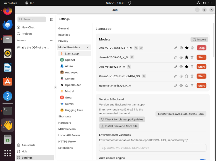Edit the Jan-v1-2509-Q4_K_M model

176,57
